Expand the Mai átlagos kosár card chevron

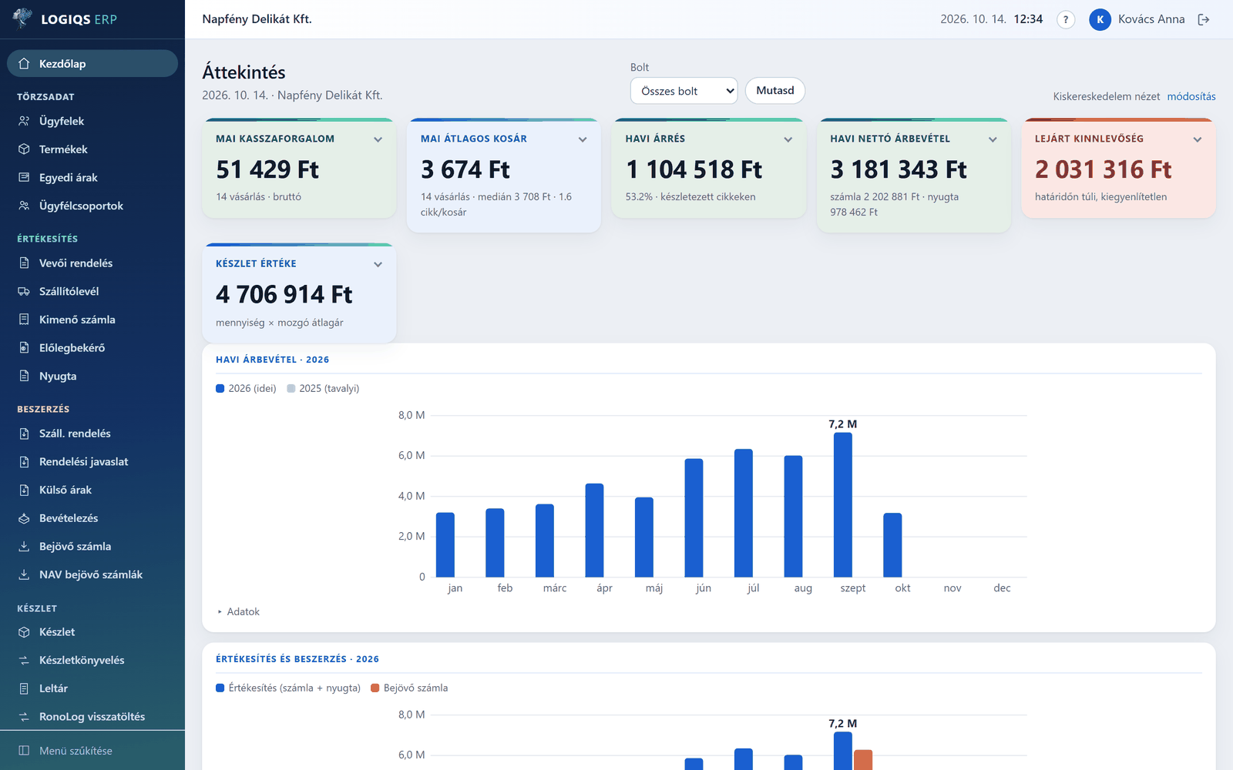(583, 139)
